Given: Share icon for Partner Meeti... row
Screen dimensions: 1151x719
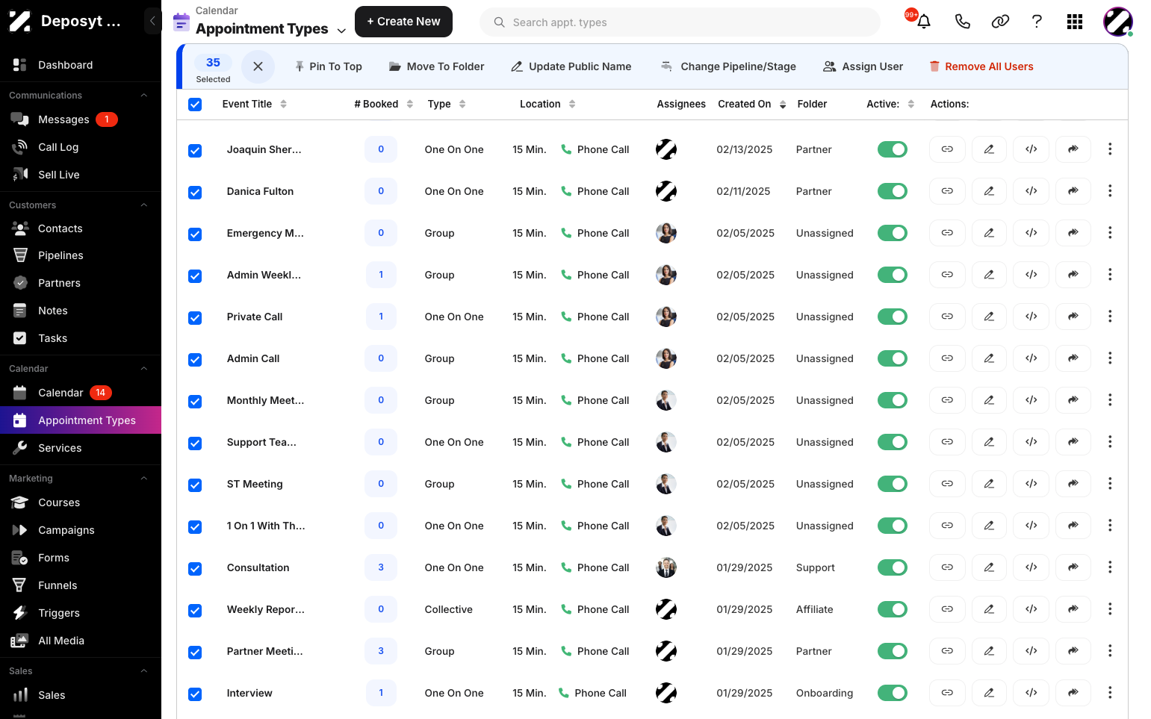Looking at the screenshot, I should tap(1073, 651).
